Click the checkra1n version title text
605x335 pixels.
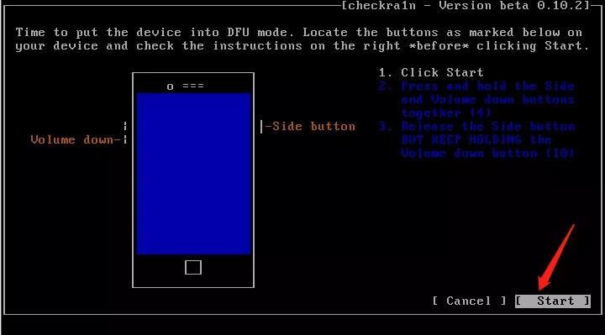point(466,6)
